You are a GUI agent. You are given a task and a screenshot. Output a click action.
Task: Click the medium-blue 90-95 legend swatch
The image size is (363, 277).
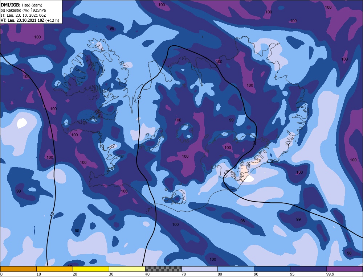point(272,269)
